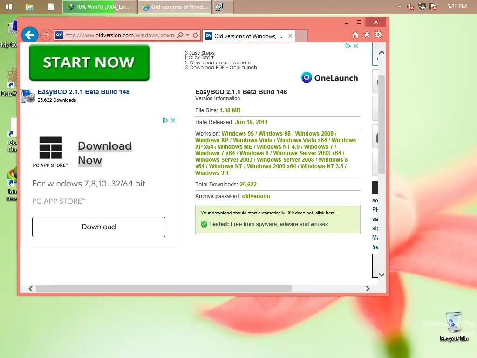This screenshot has height=358, width=477.
Task: Click the Action Center flag tray icon
Action: tap(433, 7)
